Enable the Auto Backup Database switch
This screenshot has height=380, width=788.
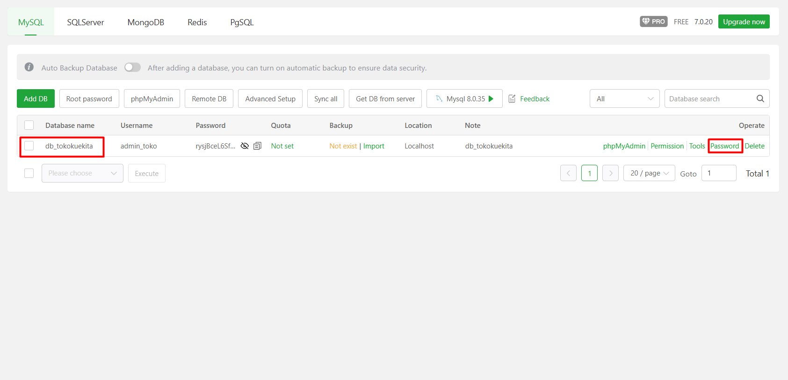pyautogui.click(x=132, y=67)
